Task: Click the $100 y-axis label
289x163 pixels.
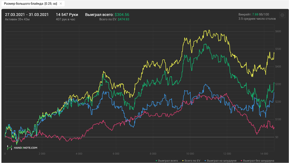Action: pyautogui.click(x=278, y=119)
